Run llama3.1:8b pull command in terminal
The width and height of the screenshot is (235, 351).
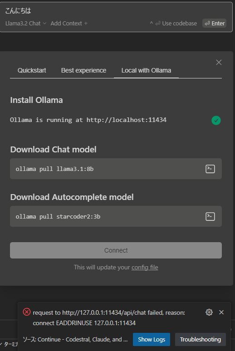click(210, 169)
